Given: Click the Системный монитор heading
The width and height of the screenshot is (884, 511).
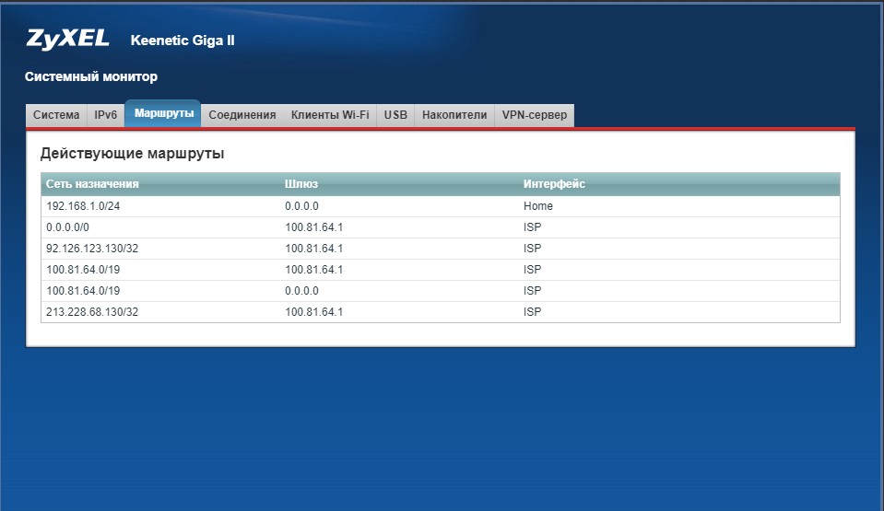Looking at the screenshot, I should pos(90,76).
